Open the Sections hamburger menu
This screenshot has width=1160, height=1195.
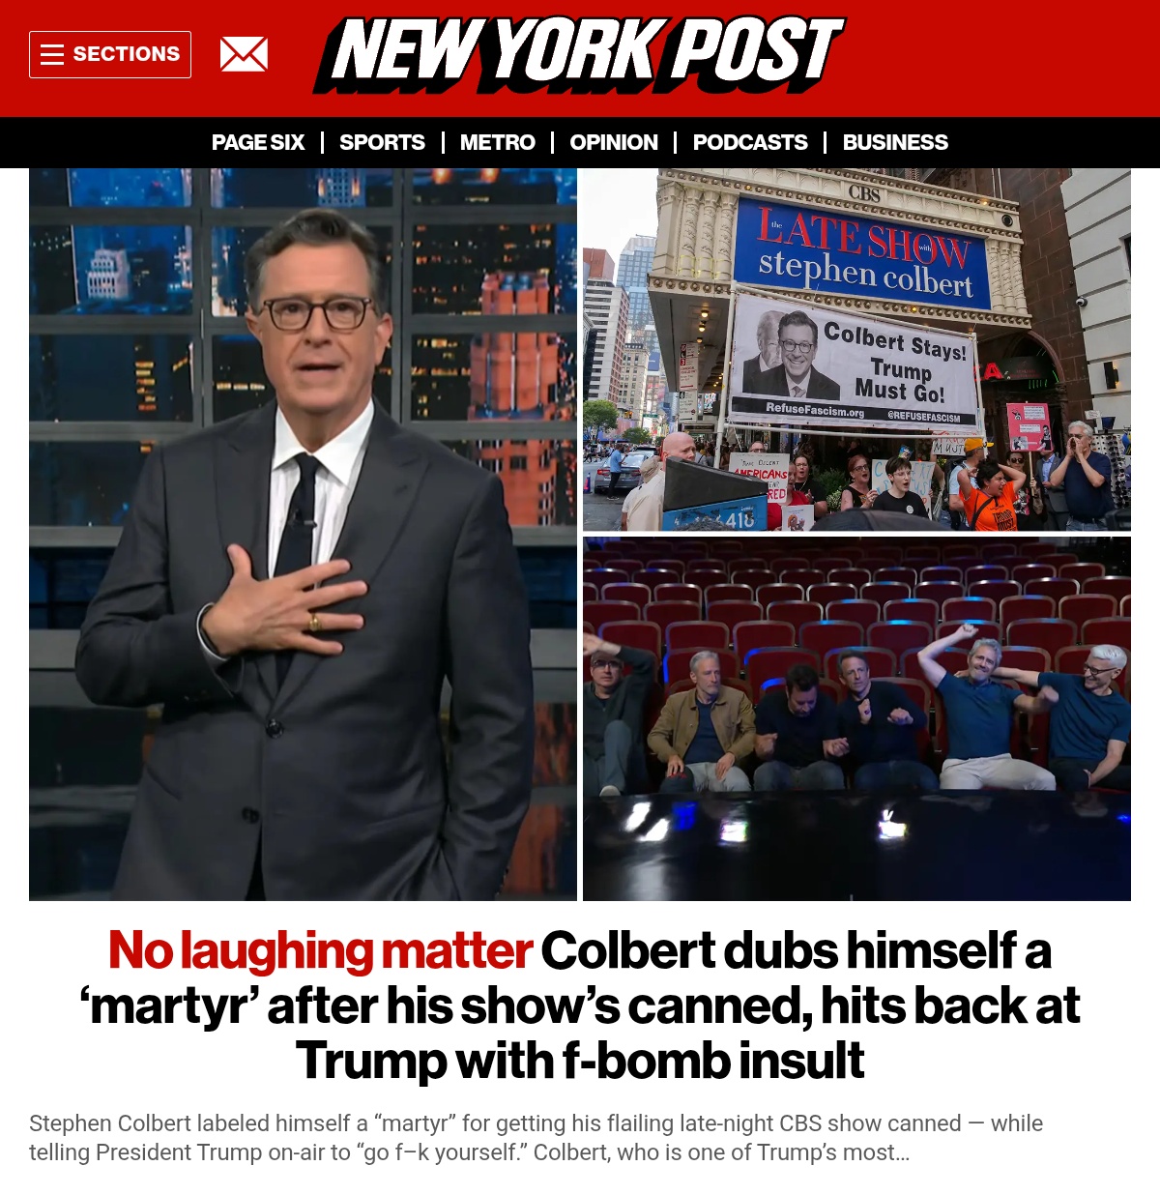tap(110, 54)
